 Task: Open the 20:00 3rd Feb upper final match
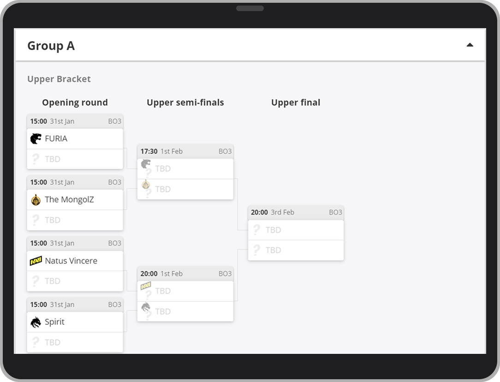click(x=296, y=212)
